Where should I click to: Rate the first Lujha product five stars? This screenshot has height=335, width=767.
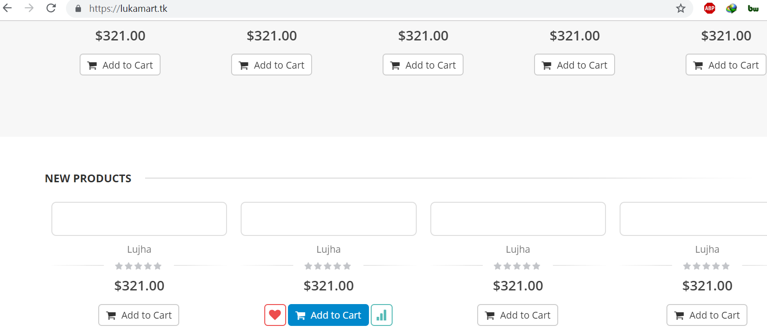coord(158,266)
